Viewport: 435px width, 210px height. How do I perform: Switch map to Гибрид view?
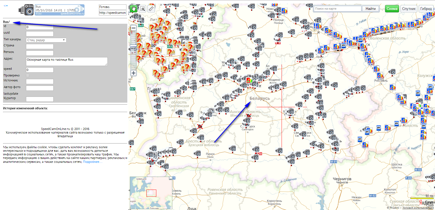click(426, 9)
